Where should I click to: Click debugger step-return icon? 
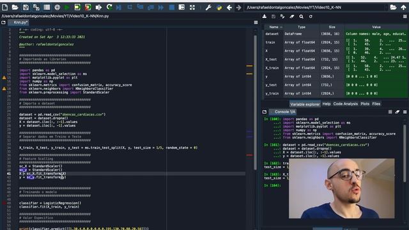tap(151, 7)
